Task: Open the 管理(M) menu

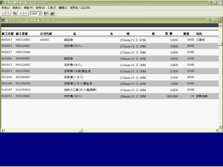Action: coord(40,8)
